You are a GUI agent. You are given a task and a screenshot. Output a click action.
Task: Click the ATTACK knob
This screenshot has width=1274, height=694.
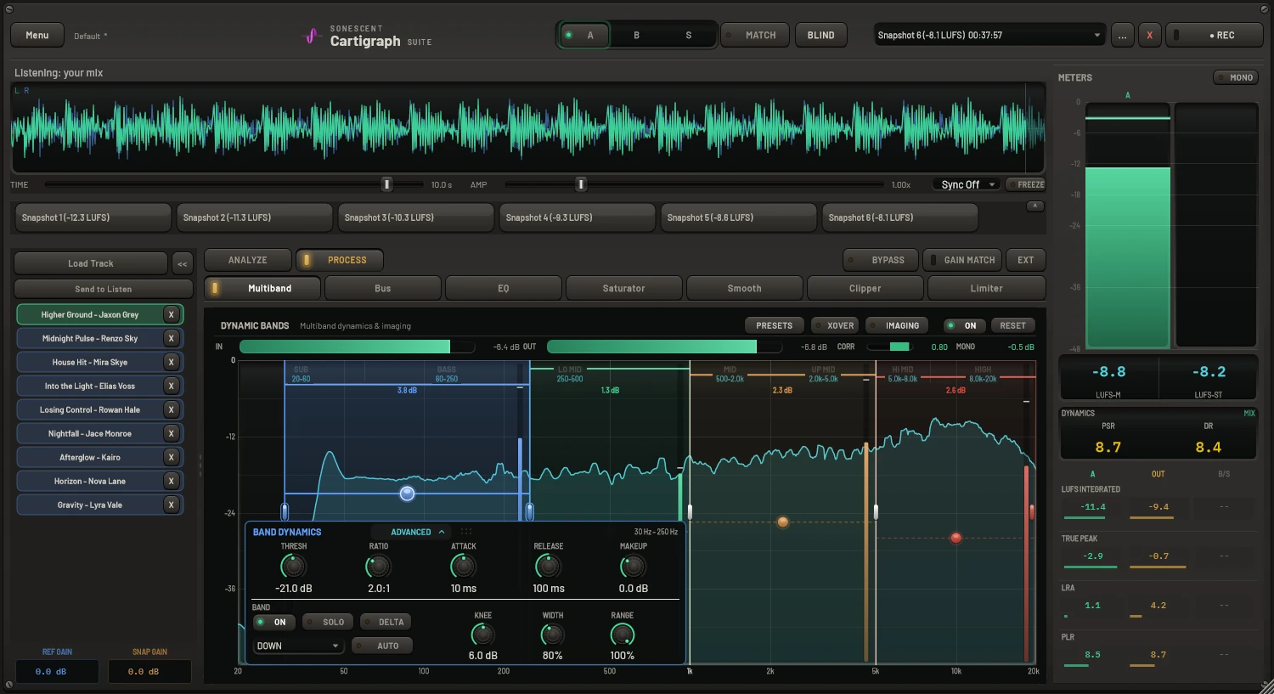pyautogui.click(x=463, y=566)
